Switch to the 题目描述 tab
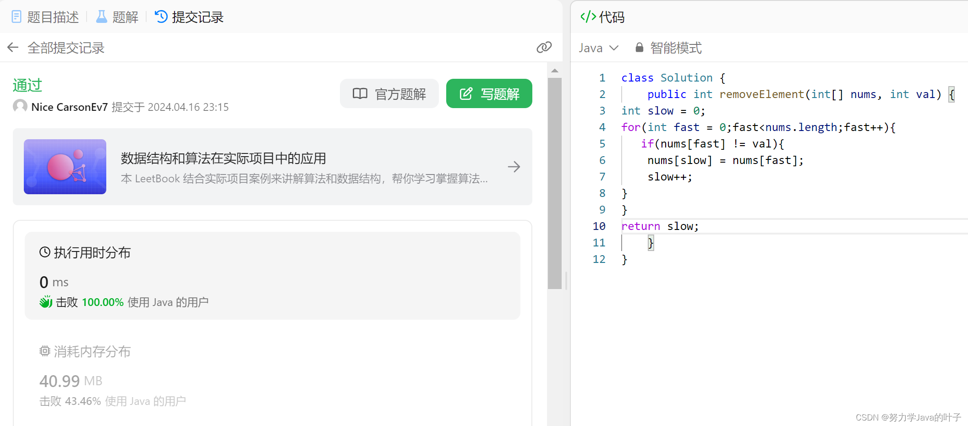 coord(52,16)
